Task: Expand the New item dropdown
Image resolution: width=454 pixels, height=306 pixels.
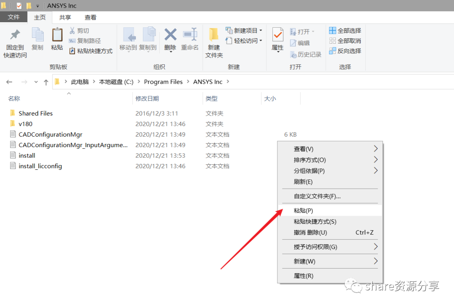Action: 261,30
